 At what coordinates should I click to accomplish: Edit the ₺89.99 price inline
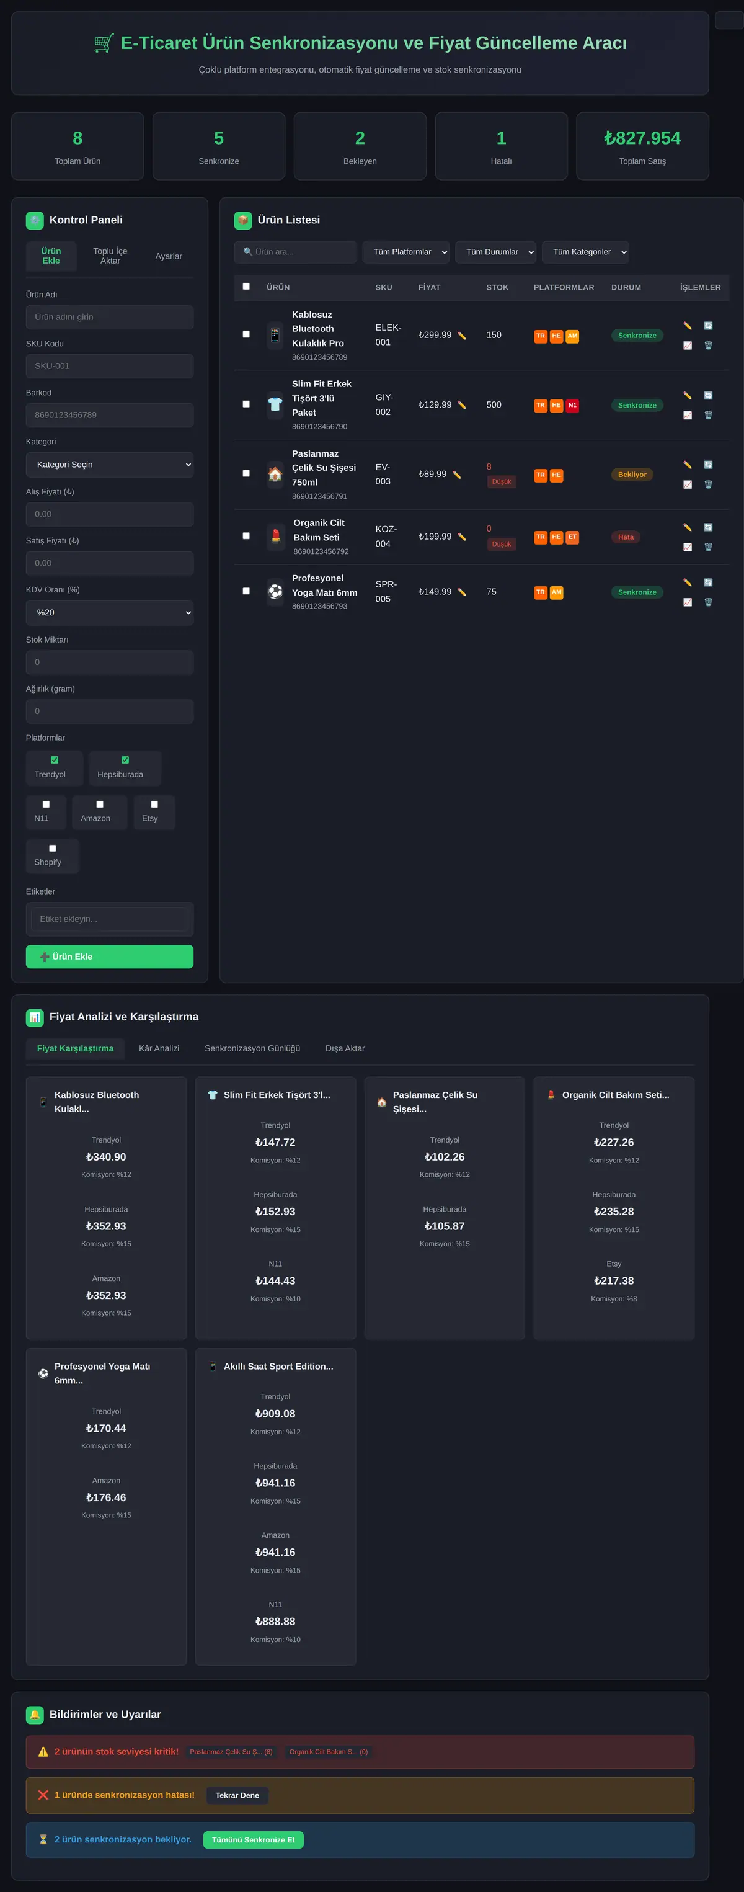(x=456, y=475)
